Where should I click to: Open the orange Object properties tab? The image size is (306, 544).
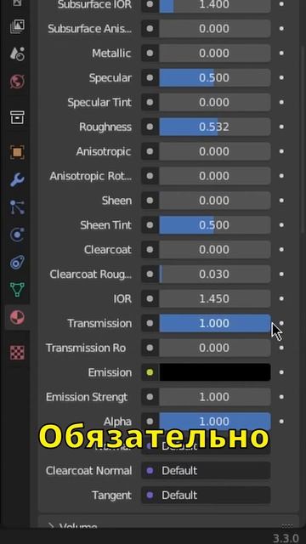(x=17, y=152)
